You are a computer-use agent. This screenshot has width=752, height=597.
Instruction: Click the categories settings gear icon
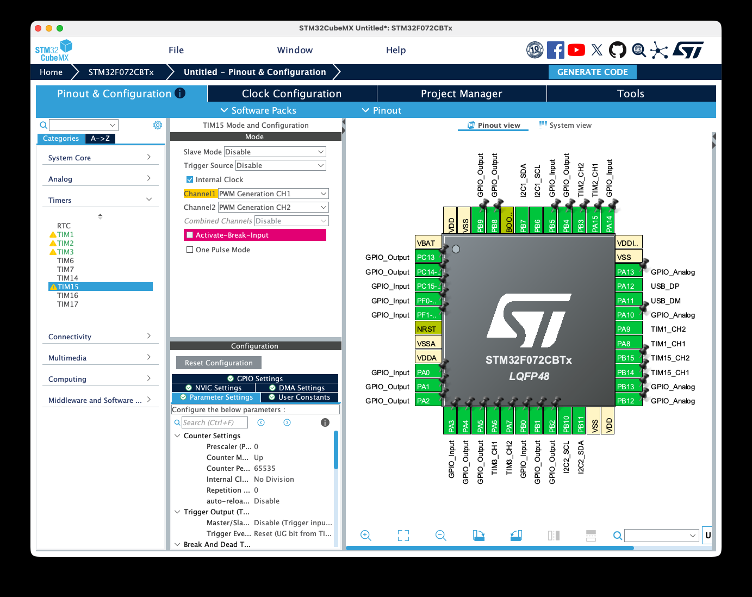158,125
